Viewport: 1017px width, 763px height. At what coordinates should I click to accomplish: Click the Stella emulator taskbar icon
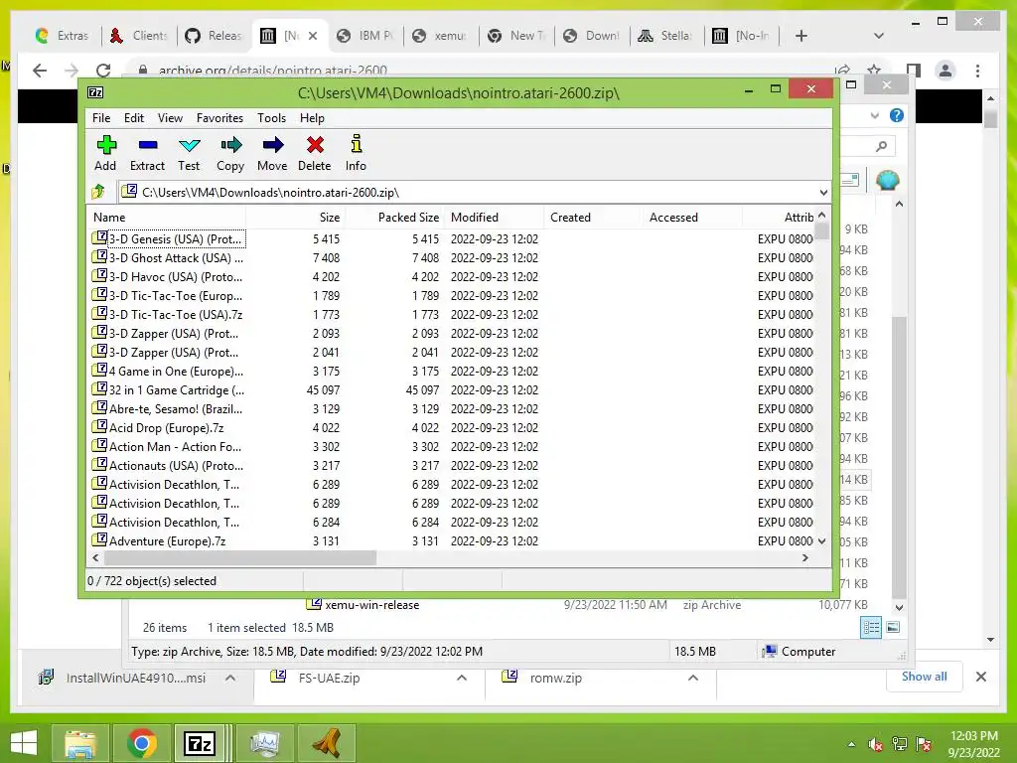click(326, 743)
